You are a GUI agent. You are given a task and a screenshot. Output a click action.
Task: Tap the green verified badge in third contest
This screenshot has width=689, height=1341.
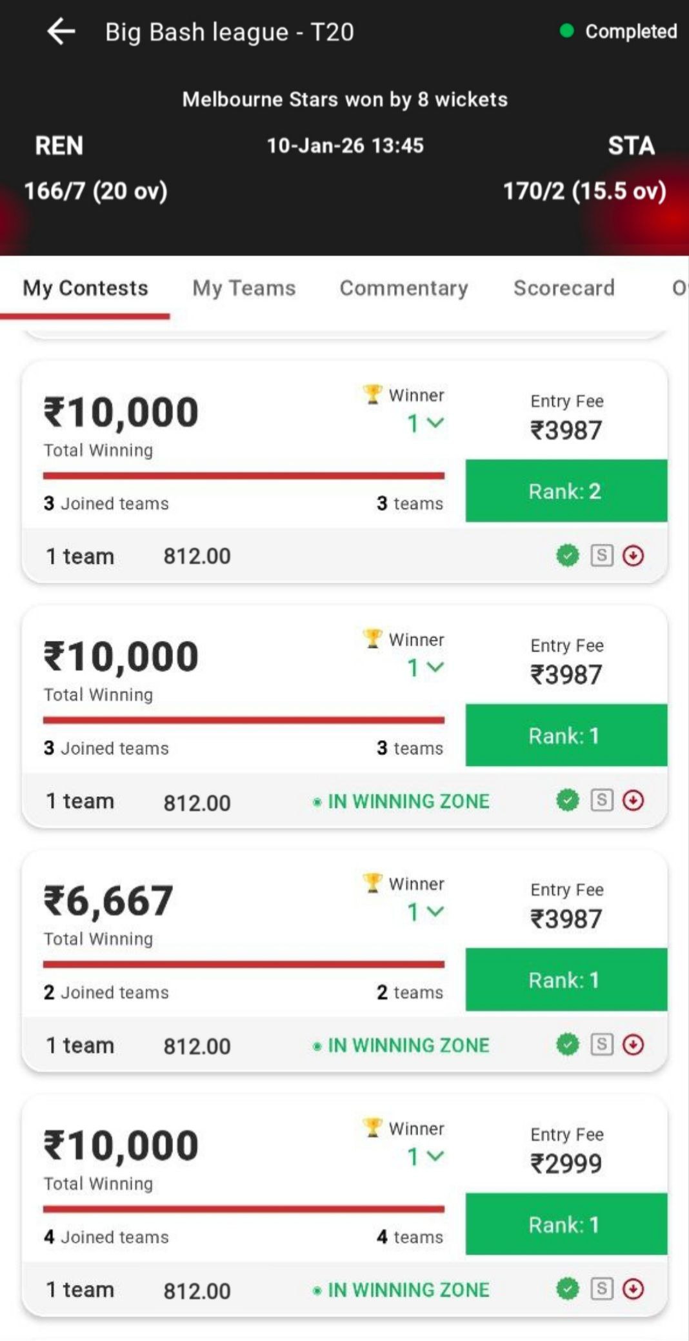click(568, 1044)
